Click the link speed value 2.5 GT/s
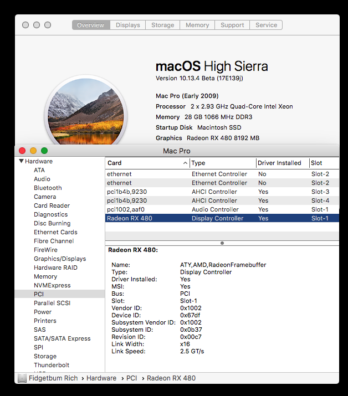Screen dimensions: 348x396 (192, 351)
